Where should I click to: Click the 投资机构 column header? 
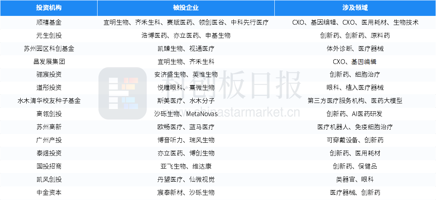(49, 8)
